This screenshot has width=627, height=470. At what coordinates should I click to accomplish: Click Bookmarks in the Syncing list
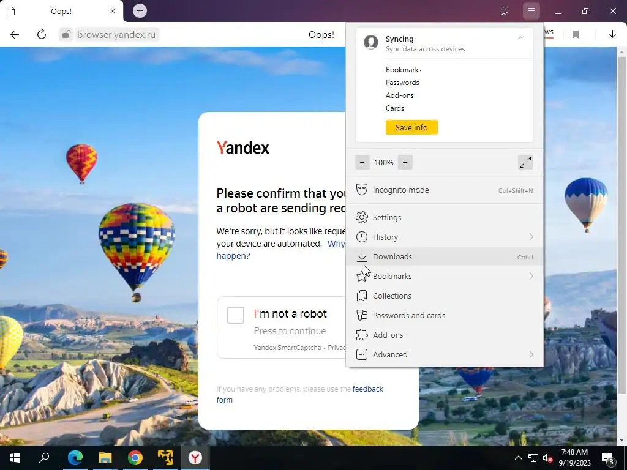click(404, 70)
